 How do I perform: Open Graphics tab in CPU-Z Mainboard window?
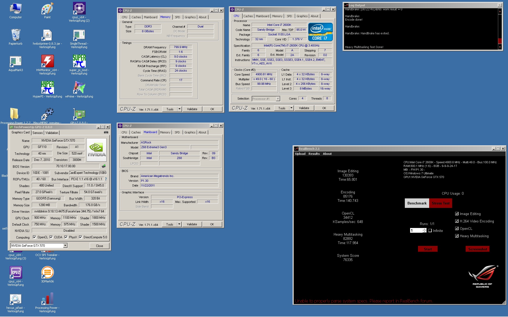[x=190, y=132]
